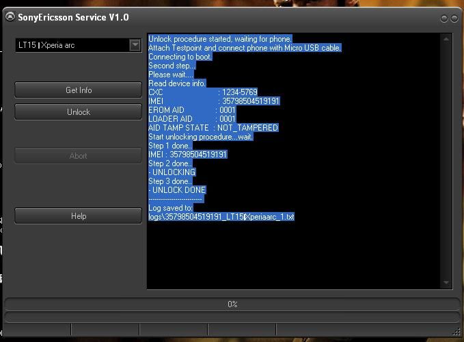Click the 'Unlock procedure started' log line
Screen dimensions: 464x342
click(220, 39)
